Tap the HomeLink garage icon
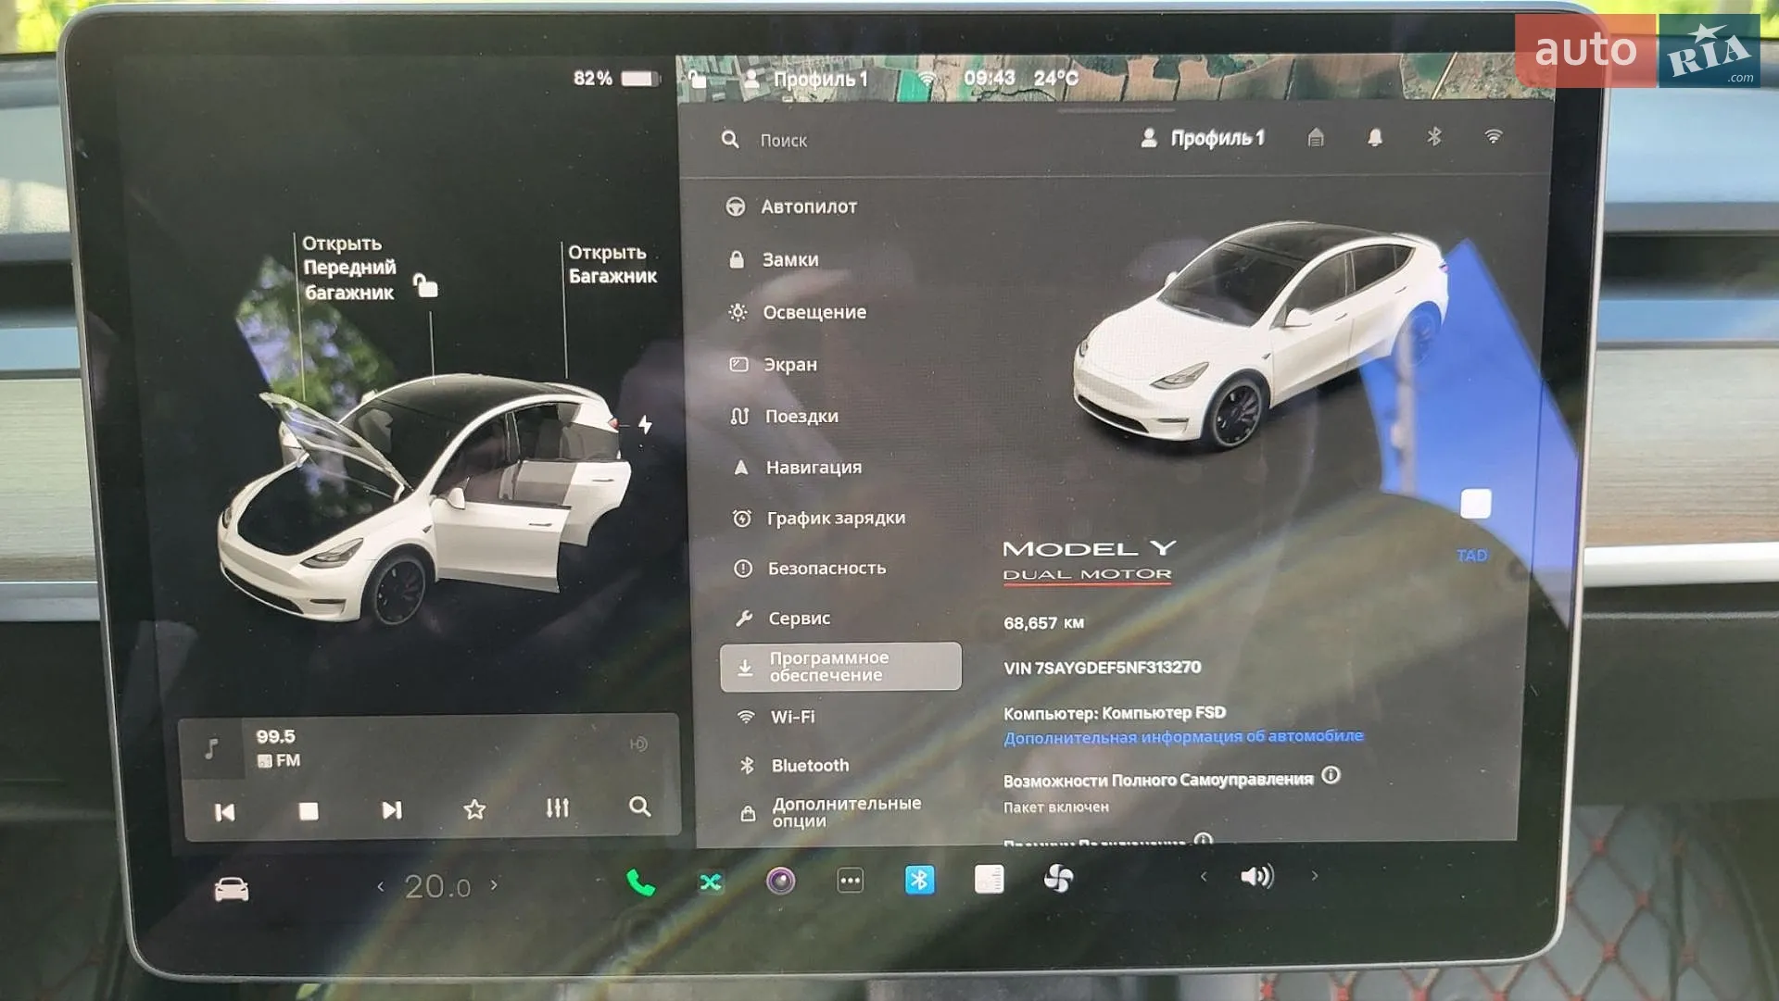Image resolution: width=1779 pixels, height=1001 pixels. [1316, 138]
